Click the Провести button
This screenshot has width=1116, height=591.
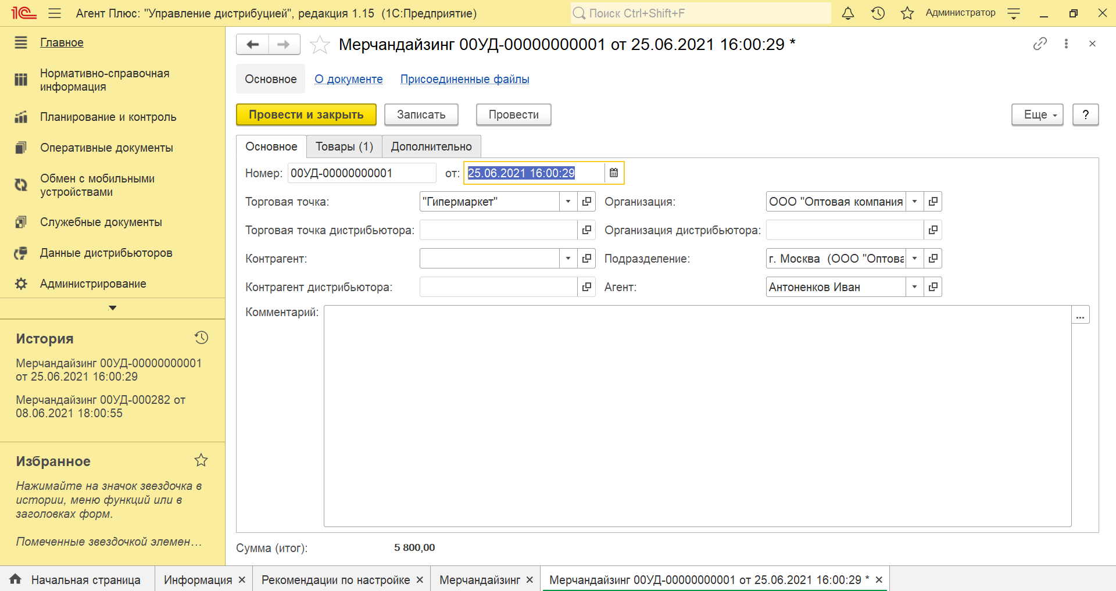(x=514, y=114)
